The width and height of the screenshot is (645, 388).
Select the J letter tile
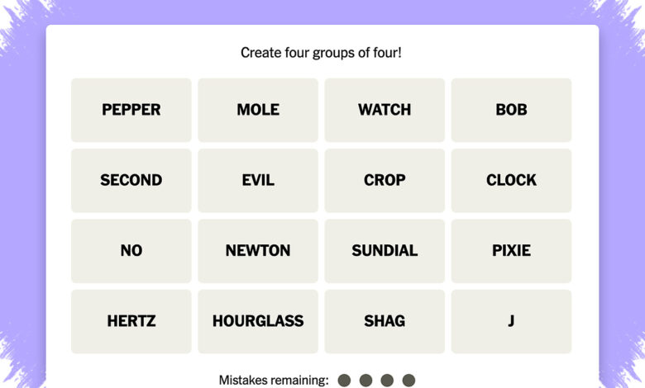click(511, 321)
